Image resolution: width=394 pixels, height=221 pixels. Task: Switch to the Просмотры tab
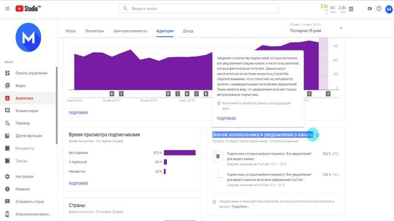tap(94, 31)
